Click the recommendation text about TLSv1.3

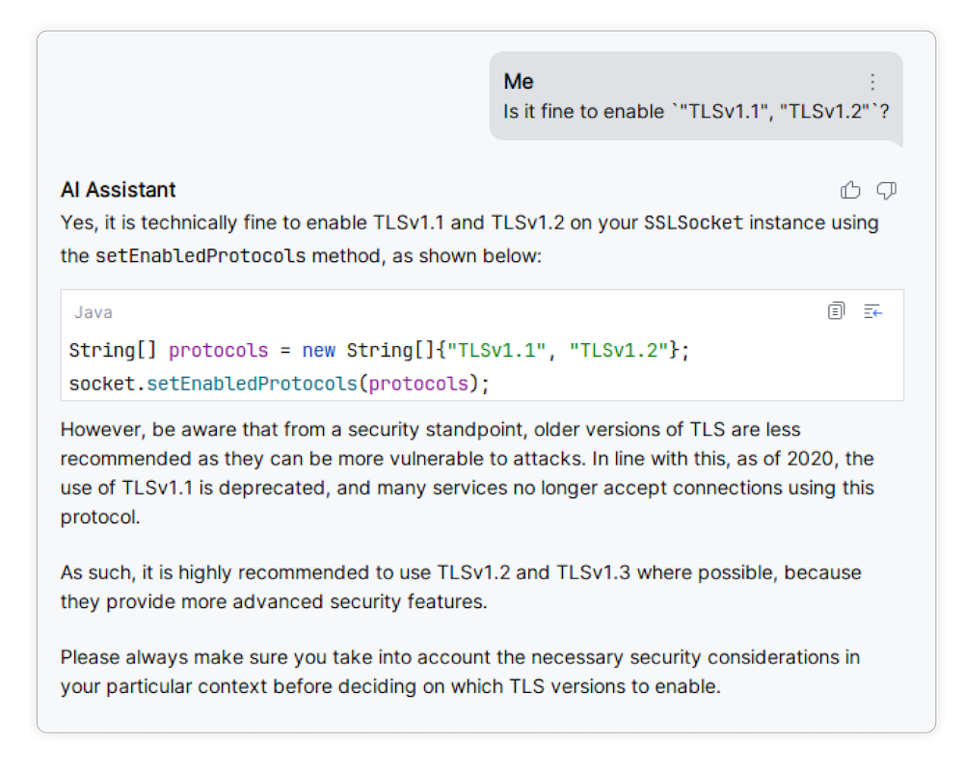461,586
